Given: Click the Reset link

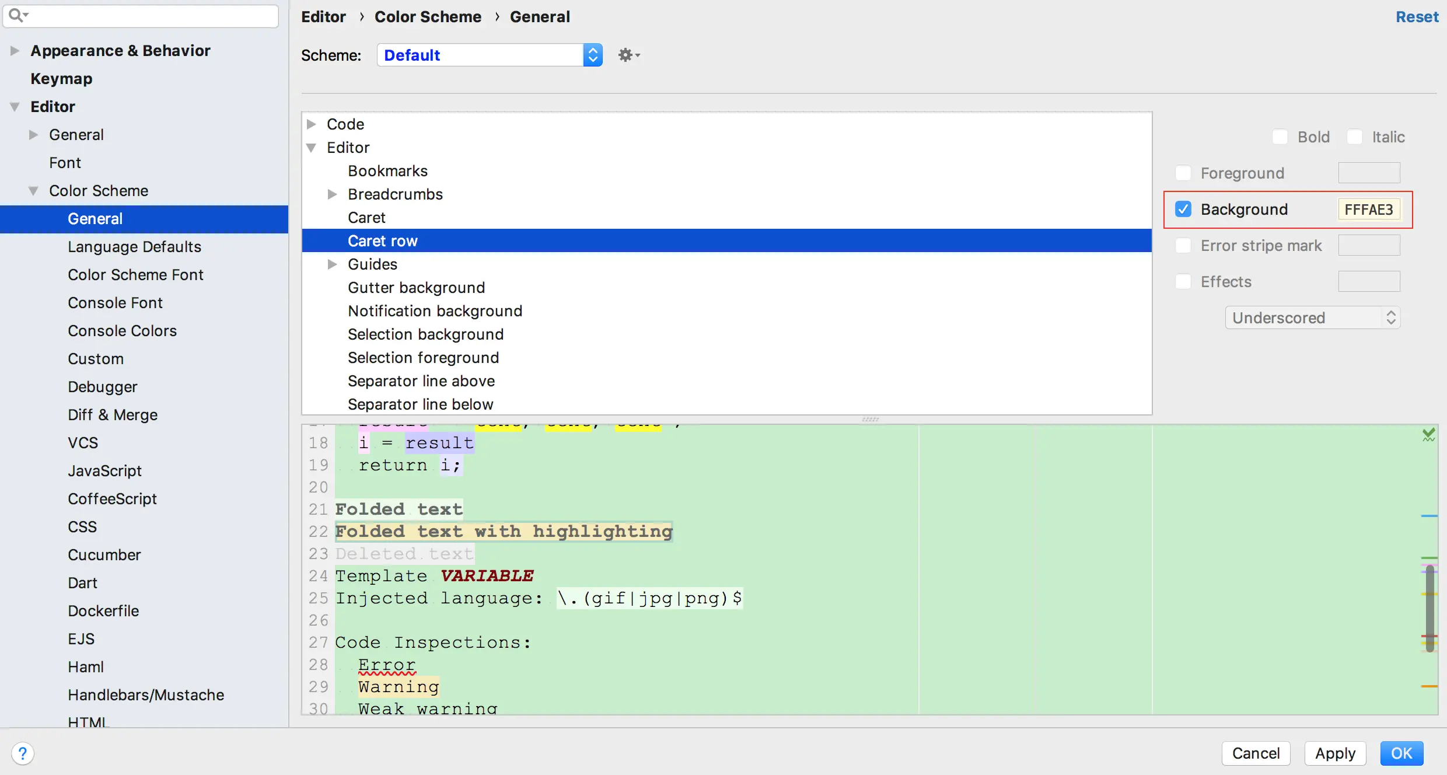Looking at the screenshot, I should pyautogui.click(x=1417, y=17).
